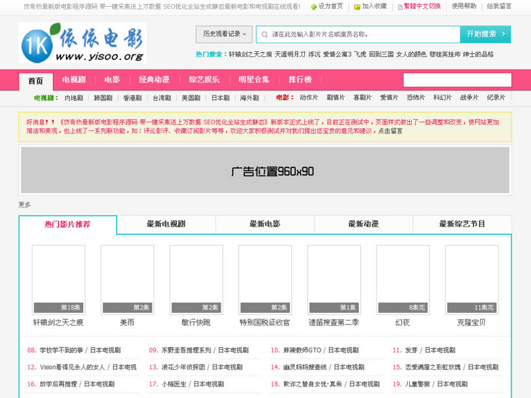This screenshot has height=398, width=531.
Task: Open the 遗留搜查第二季 poster thumbnail
Action: click(334, 280)
